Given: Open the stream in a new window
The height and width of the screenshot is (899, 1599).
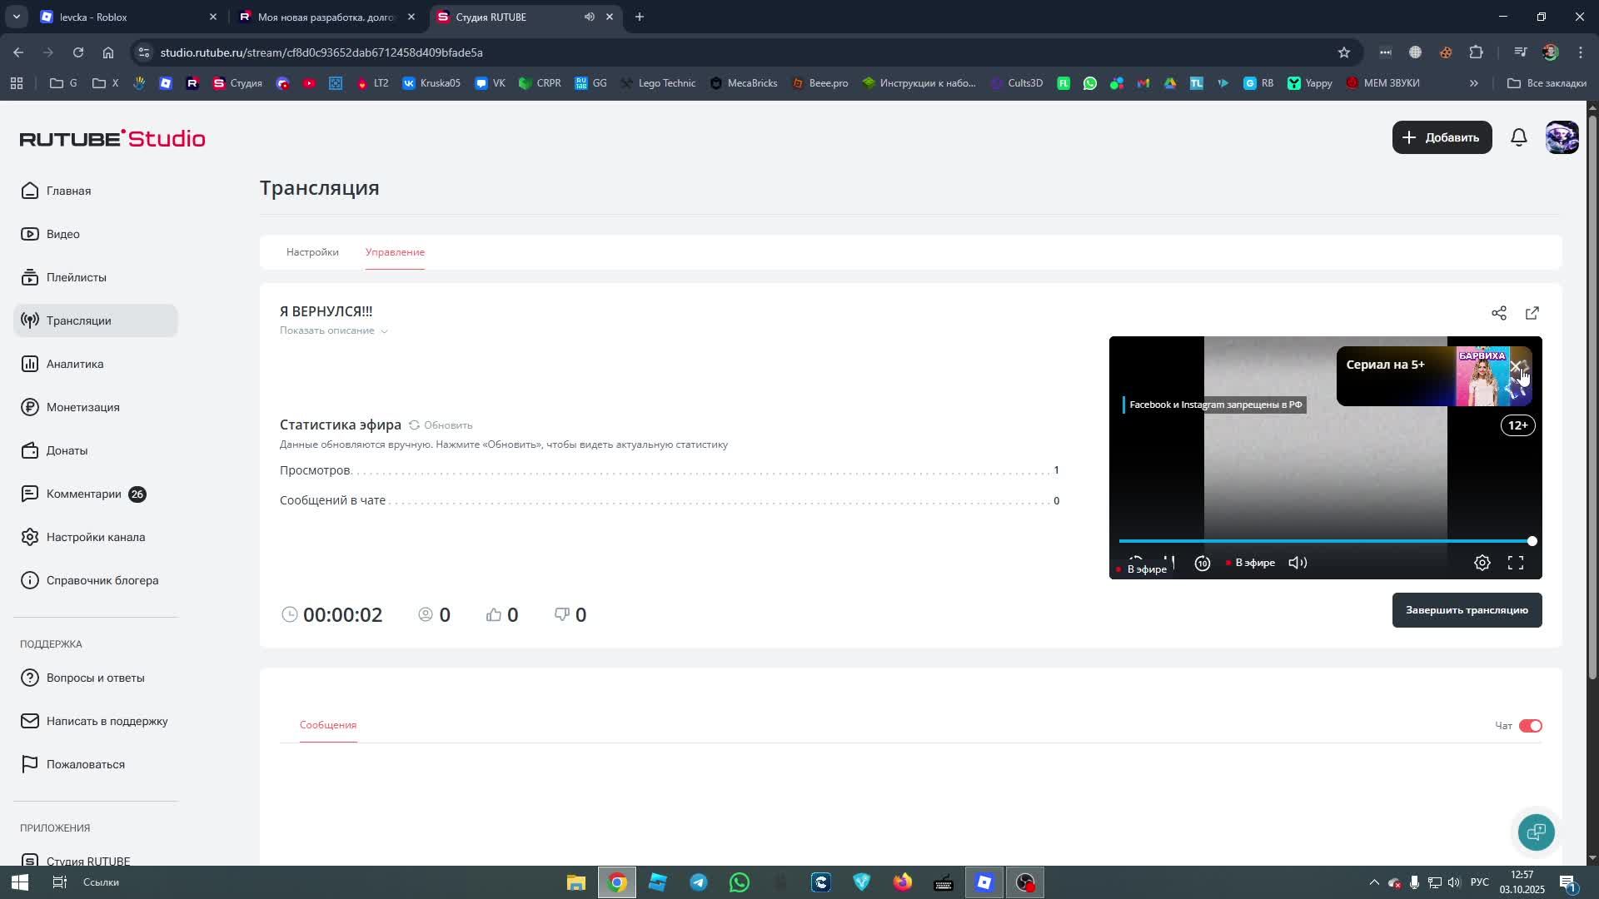Looking at the screenshot, I should [1532, 313].
